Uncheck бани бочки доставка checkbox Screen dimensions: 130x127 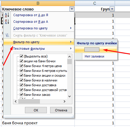(x=22, y=85)
